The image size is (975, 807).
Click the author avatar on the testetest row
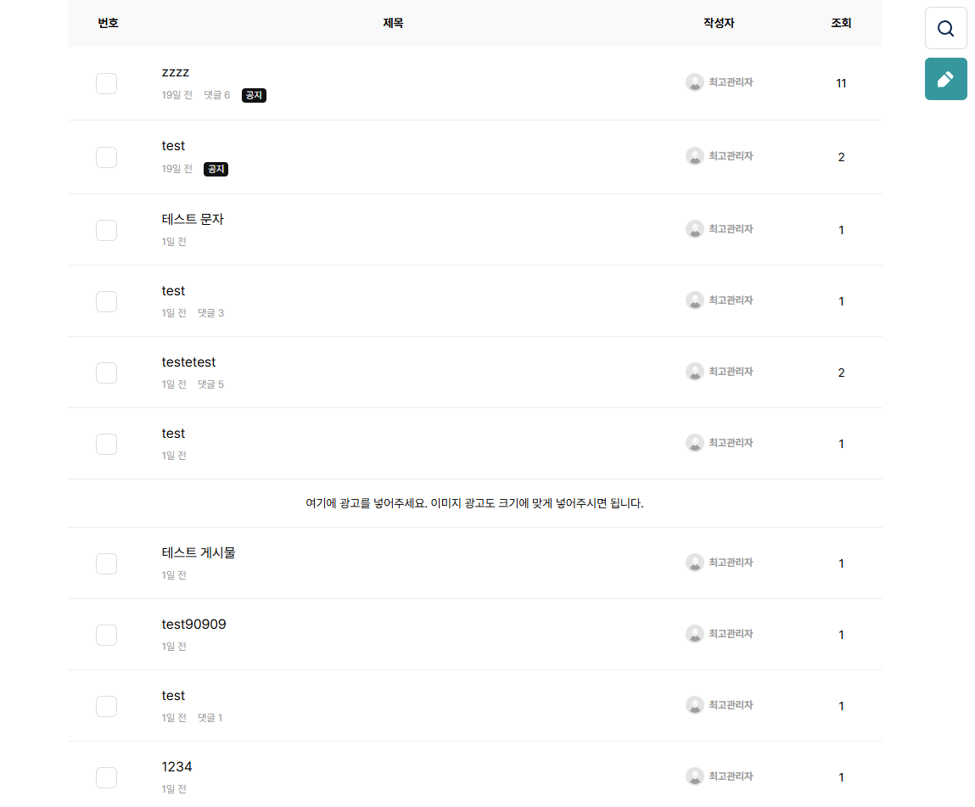[695, 371]
